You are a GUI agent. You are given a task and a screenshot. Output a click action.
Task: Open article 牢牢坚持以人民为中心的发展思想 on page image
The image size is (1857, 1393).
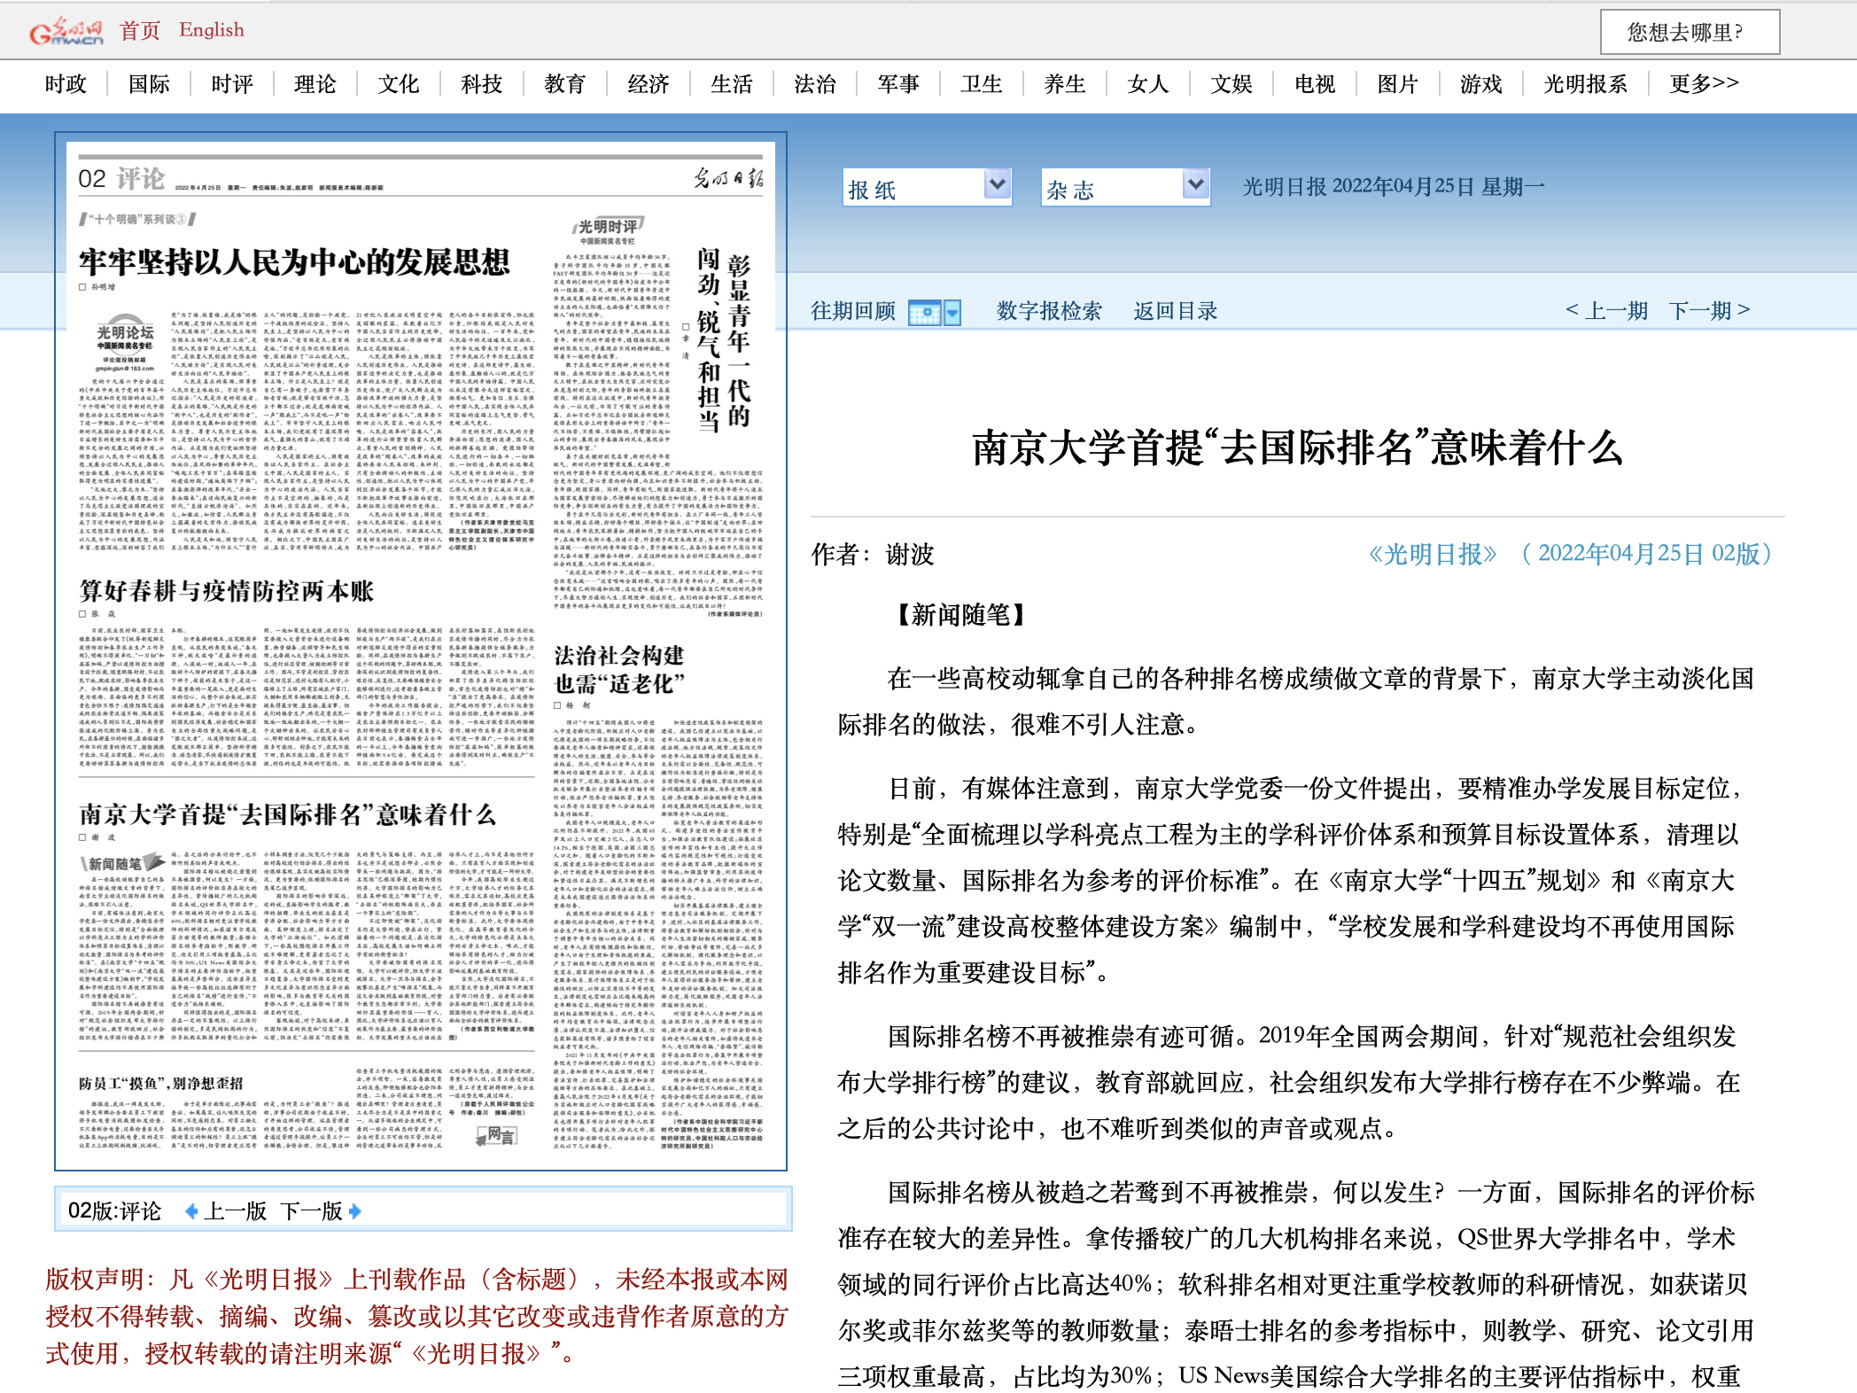click(x=295, y=262)
